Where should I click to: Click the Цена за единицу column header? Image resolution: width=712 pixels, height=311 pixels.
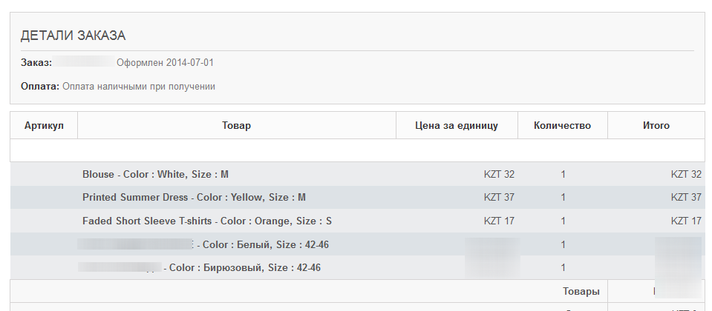[x=457, y=126]
